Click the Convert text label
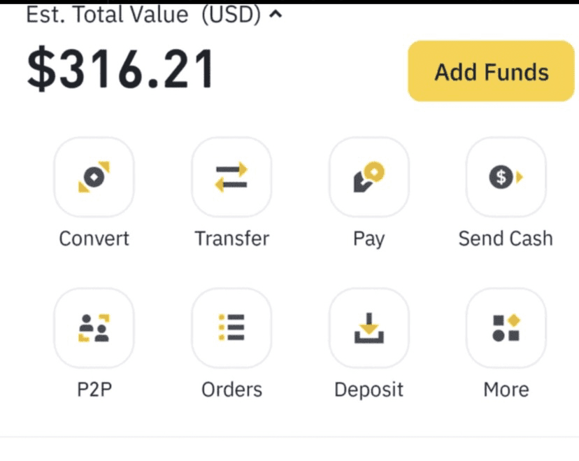 click(x=94, y=239)
